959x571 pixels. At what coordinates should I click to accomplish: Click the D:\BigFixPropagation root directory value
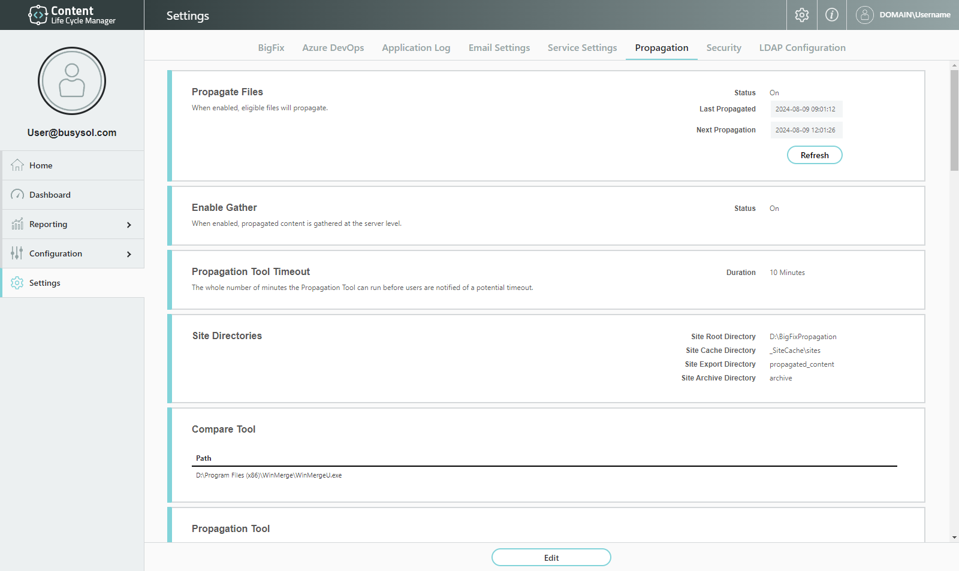coord(803,337)
